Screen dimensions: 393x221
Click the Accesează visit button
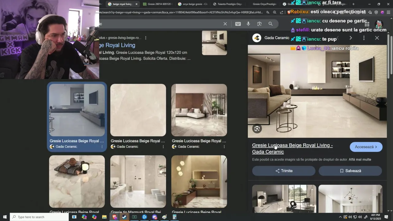click(366, 147)
